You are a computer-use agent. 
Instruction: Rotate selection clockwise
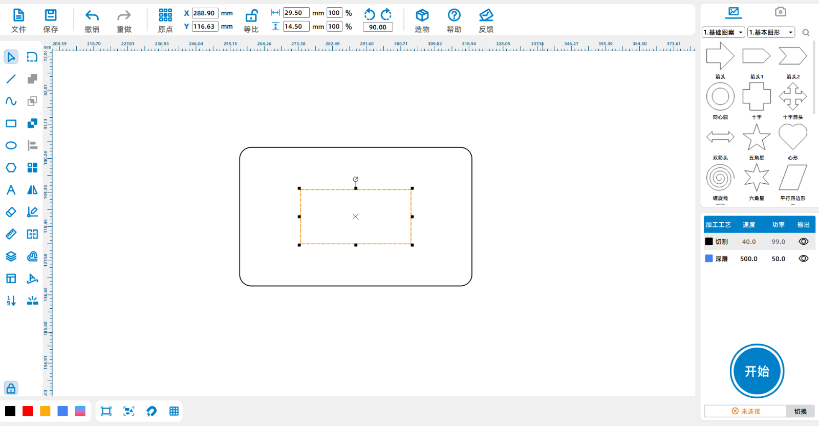386,14
